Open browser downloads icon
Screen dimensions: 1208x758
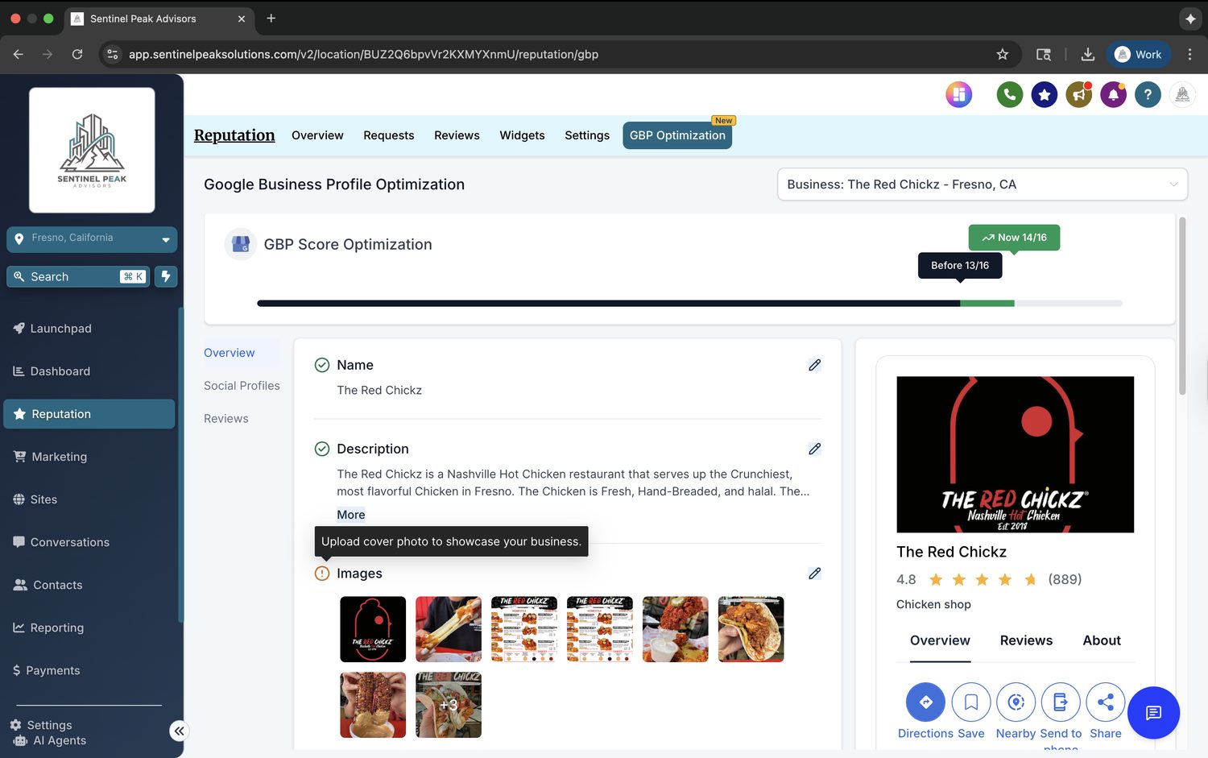(x=1087, y=54)
